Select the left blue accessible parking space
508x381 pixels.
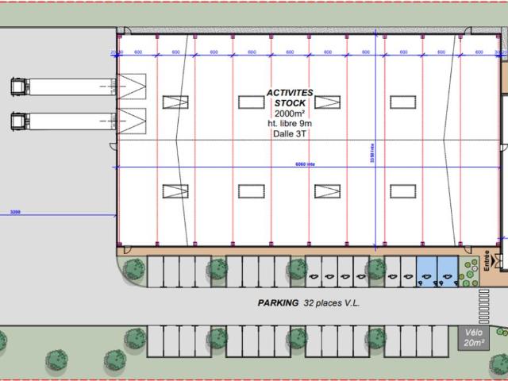click(x=427, y=271)
